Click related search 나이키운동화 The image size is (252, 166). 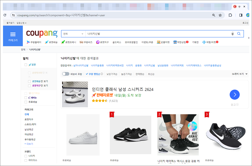(97, 66)
